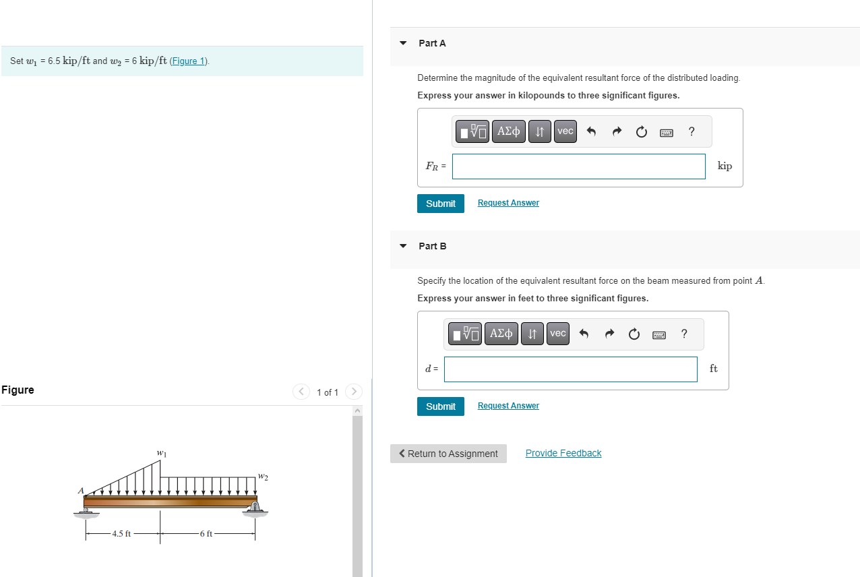Open the ΑΣφ symbols palette in Part B
The width and height of the screenshot is (860, 577).
[501, 333]
